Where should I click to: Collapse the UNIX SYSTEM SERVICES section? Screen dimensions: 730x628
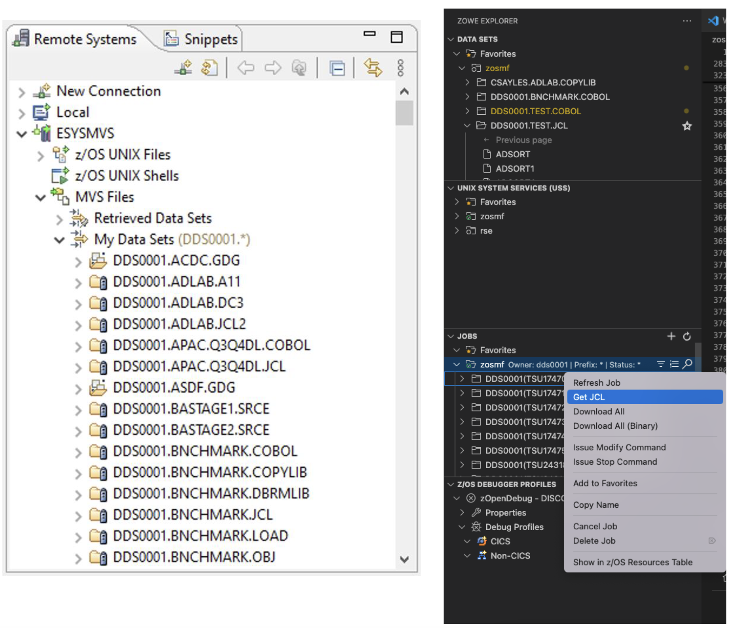[x=450, y=188]
